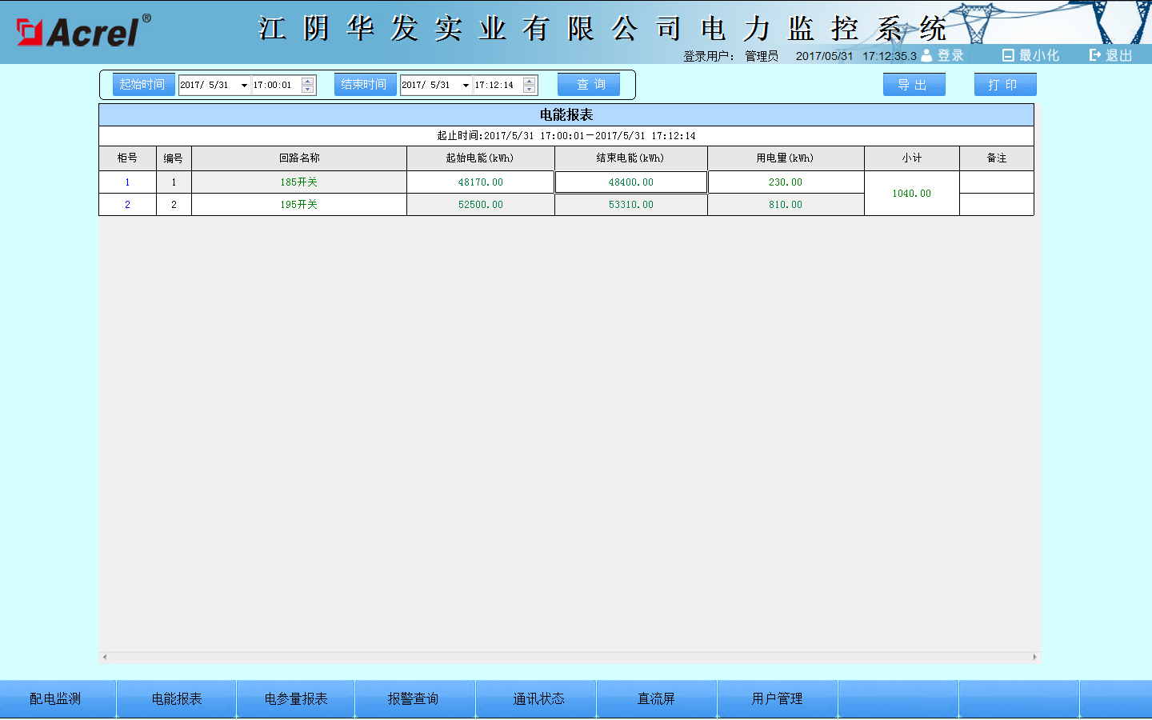Increase end time with up spinner
1152x720 pixels.
(529, 81)
